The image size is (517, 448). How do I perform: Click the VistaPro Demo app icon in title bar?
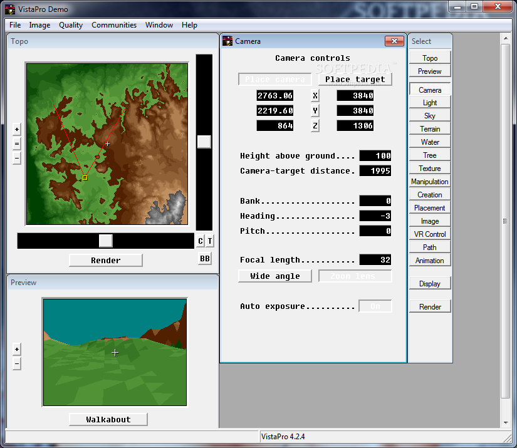click(x=10, y=9)
